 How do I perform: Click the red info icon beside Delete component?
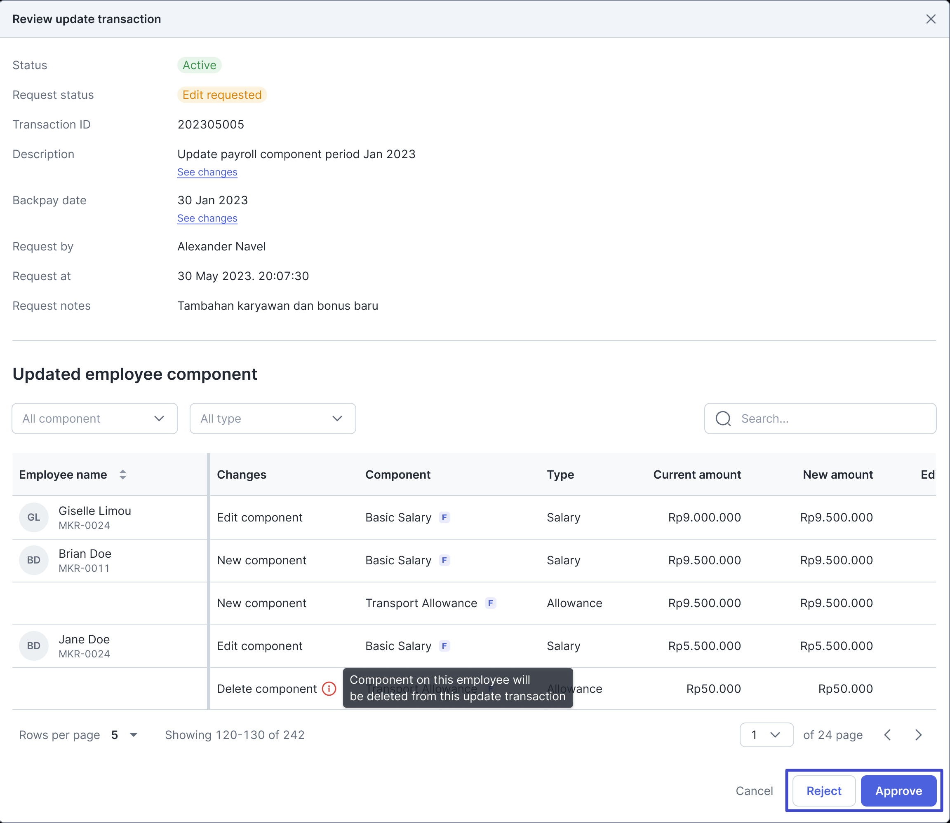point(329,688)
